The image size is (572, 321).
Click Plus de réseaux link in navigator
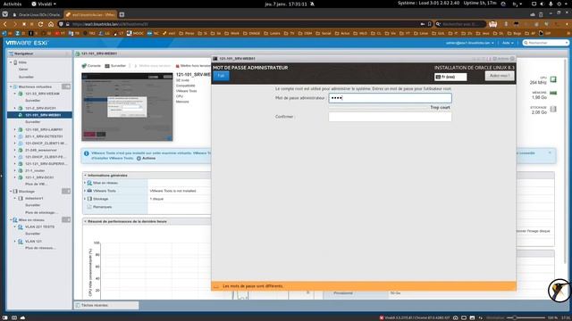coord(40,248)
